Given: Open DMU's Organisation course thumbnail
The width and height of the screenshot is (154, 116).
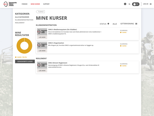Looking at the screenshot, I should coord(42,45).
